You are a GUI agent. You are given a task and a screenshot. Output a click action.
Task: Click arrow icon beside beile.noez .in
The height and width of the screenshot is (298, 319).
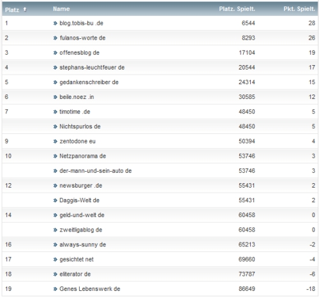(56, 97)
